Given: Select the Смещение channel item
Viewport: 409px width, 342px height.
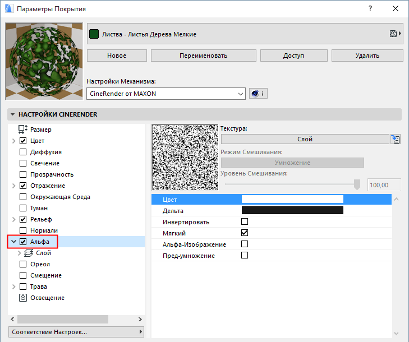Looking at the screenshot, I should (46, 275).
